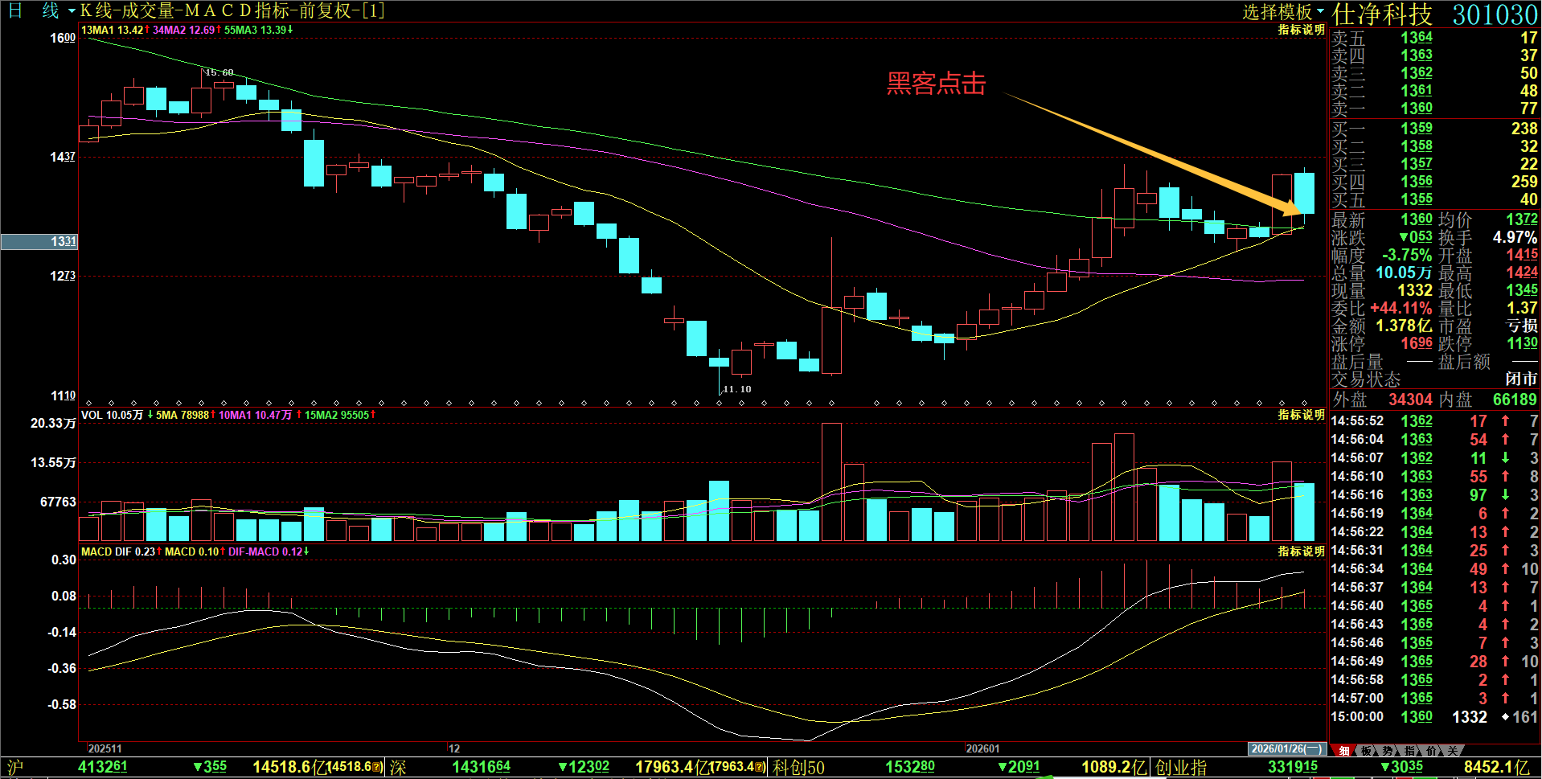
Task: Click the stock name 仕净科技
Action: click(x=1382, y=14)
